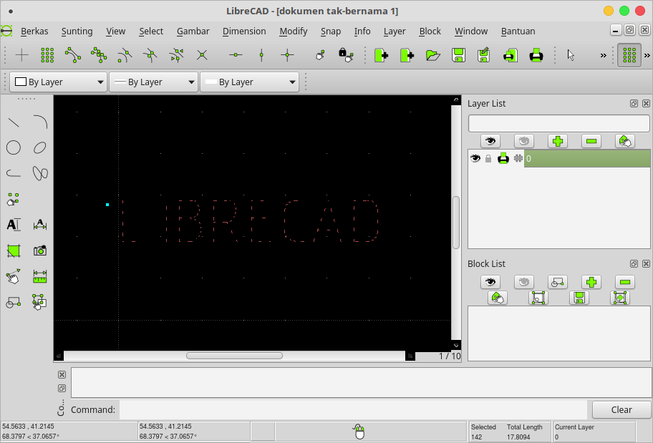Viewport: 653px width, 443px height.
Task: Click the layer filter input field
Action: [x=559, y=124]
